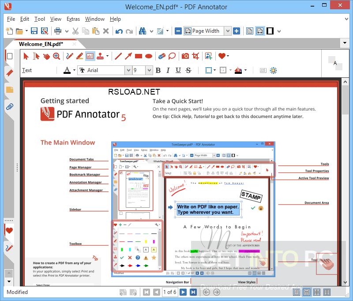Print the document with printer icon
353x301 pixels.
(58, 31)
